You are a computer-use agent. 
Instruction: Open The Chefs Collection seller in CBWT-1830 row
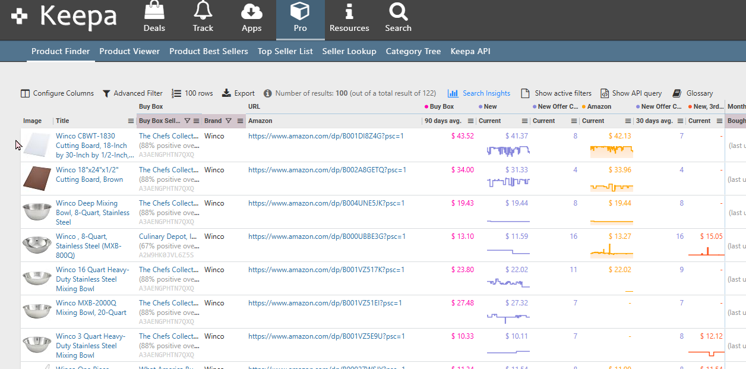[169, 136]
